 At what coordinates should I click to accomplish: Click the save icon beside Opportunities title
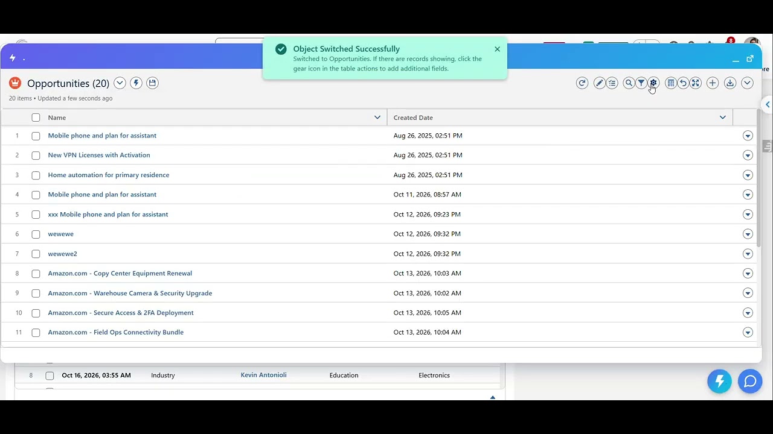(152, 83)
